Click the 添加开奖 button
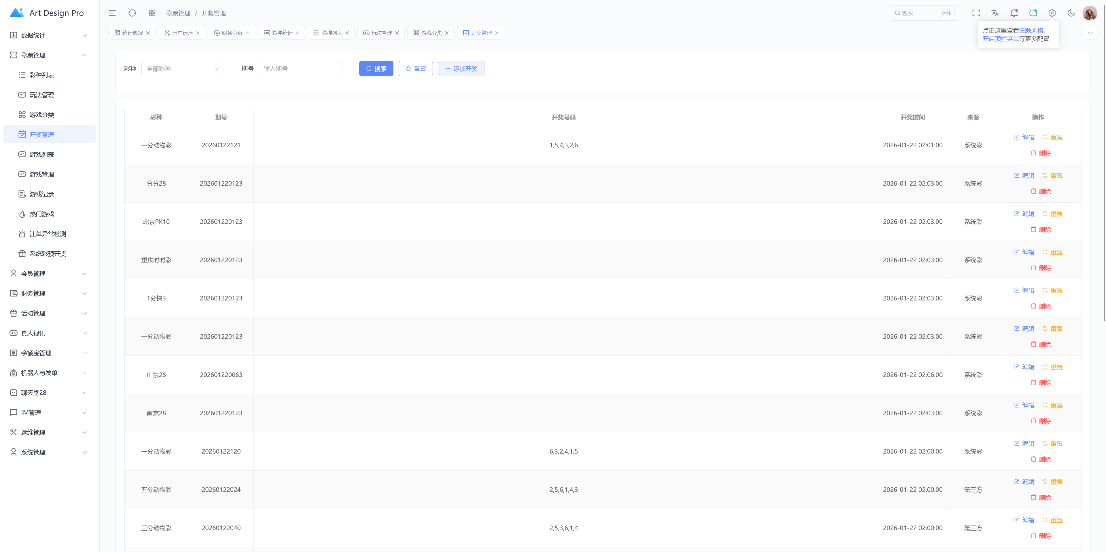Viewport: 1106px width, 552px height. point(461,68)
